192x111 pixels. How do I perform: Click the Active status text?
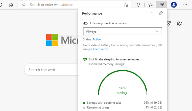click(x=97, y=40)
